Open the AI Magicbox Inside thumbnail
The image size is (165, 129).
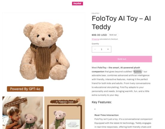click(x=65, y=113)
